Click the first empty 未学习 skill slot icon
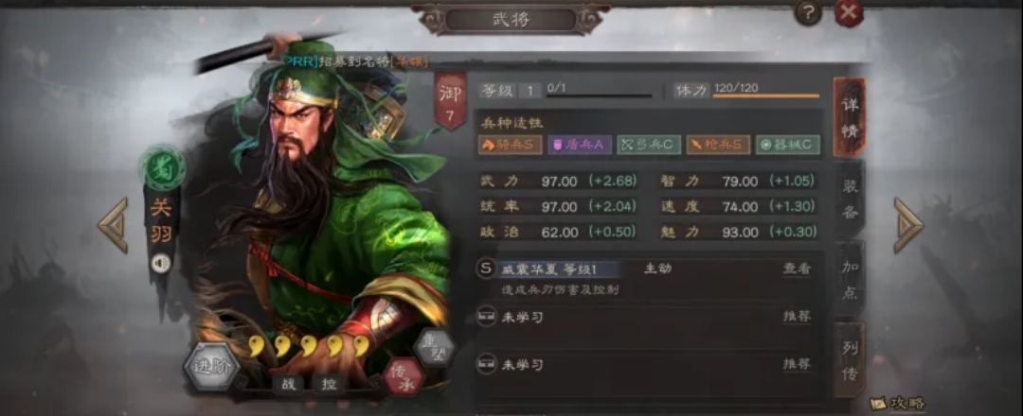Screen dimensions: 1023x416 (x=485, y=317)
